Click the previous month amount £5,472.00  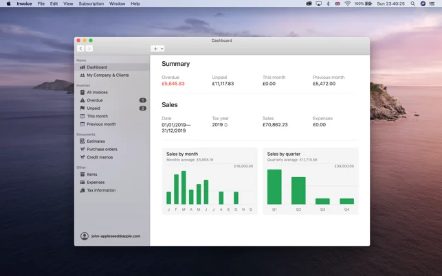[x=324, y=84]
